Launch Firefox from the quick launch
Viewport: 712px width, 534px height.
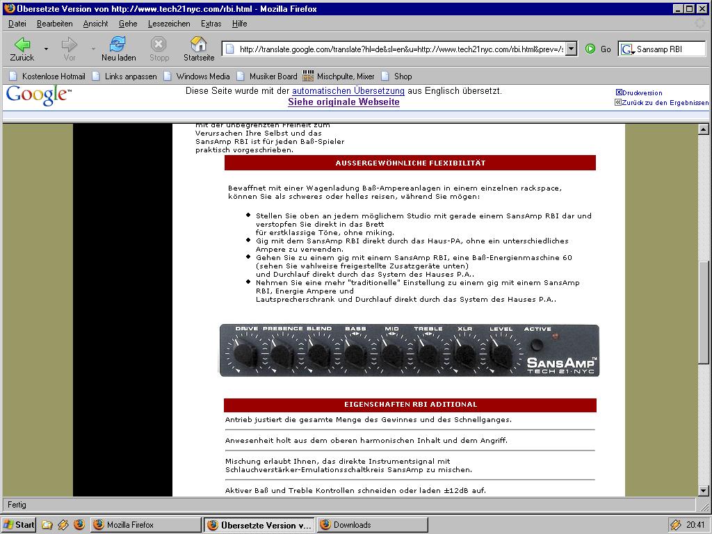pos(79,525)
